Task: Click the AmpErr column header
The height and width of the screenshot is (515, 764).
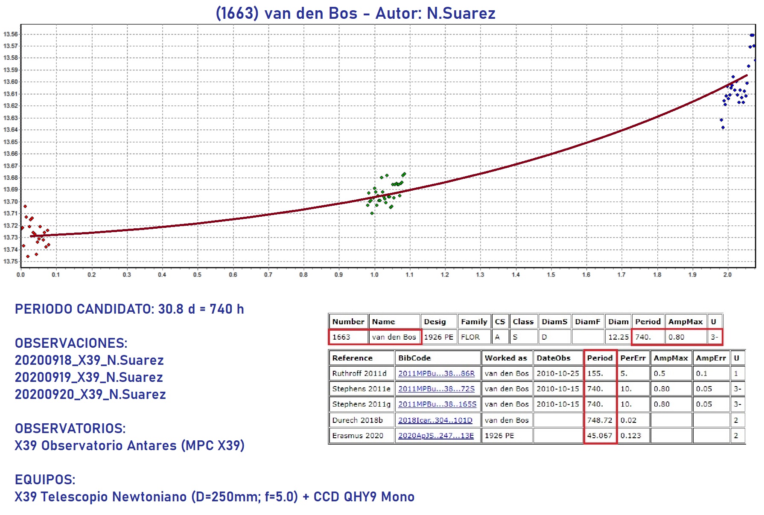Action: (x=711, y=358)
